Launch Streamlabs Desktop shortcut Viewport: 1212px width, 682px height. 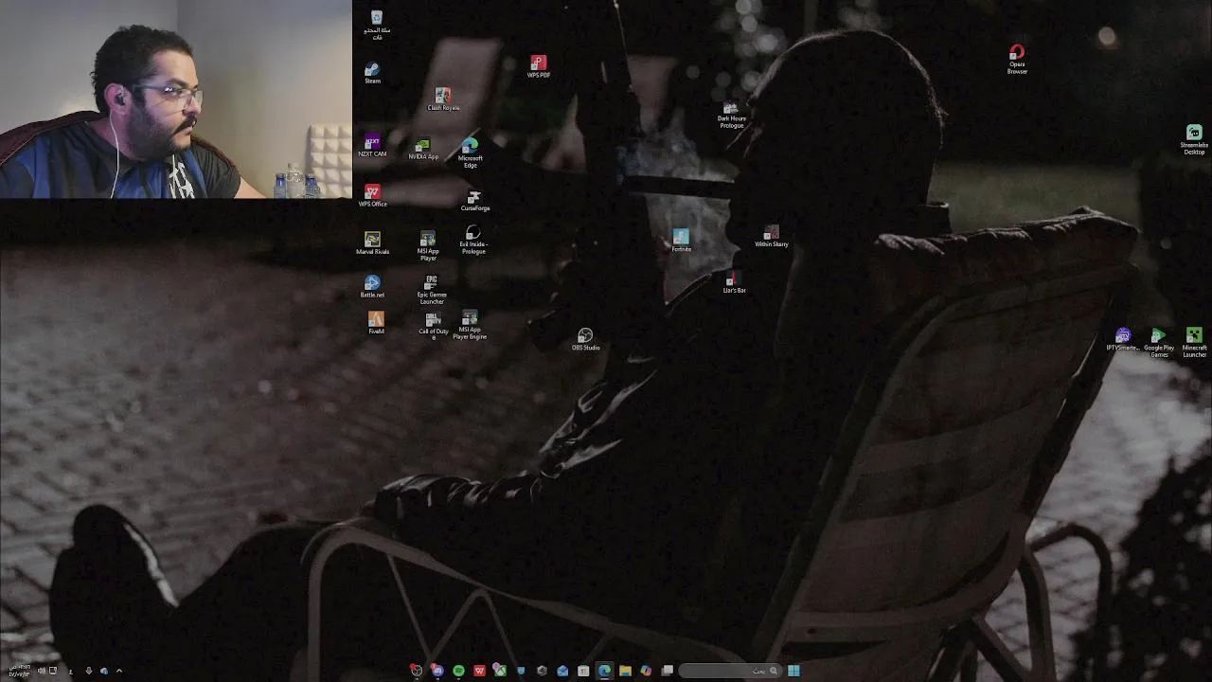1194,139
